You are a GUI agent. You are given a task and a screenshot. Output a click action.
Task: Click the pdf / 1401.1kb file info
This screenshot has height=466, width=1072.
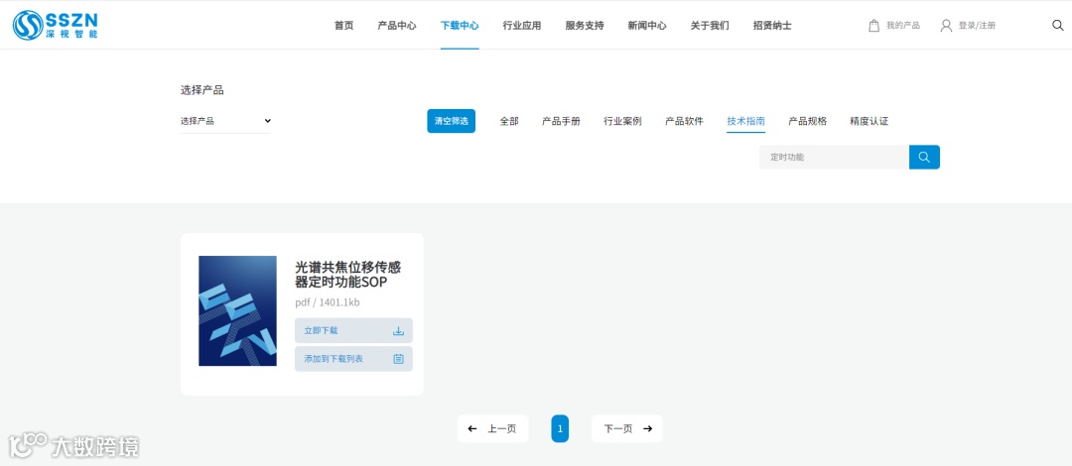pyautogui.click(x=328, y=302)
